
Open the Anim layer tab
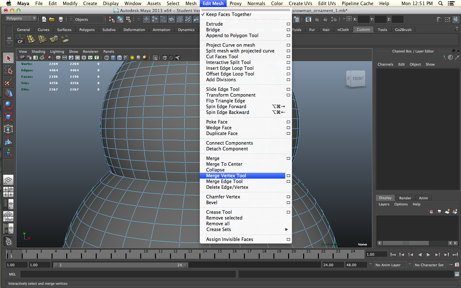(x=423, y=198)
